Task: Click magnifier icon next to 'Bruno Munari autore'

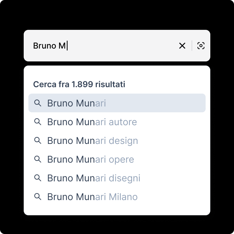Action: (38, 122)
